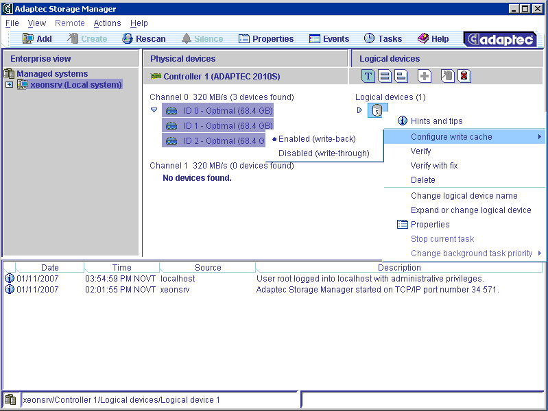Open the Tasks toolbar button
548x411 pixels.
[x=383, y=39]
